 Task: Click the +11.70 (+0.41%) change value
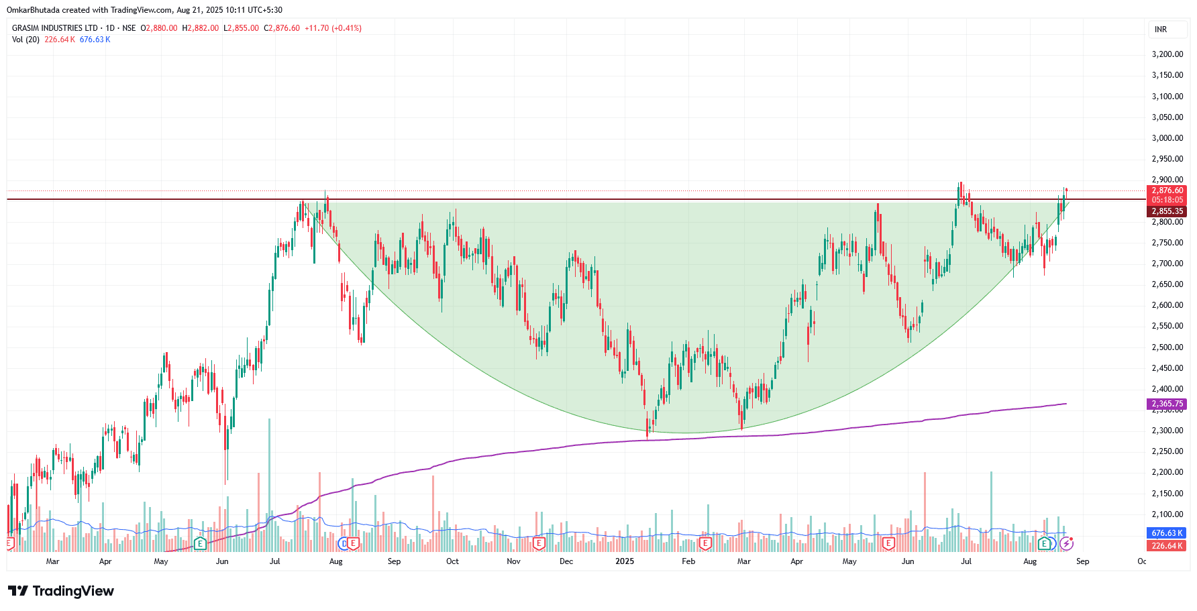333,28
